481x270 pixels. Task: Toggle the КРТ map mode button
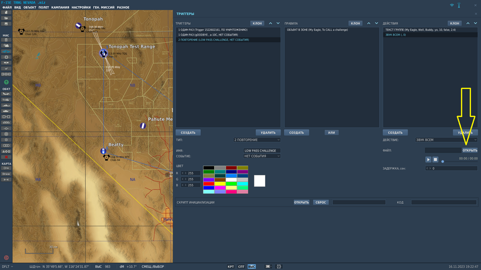pos(231,266)
